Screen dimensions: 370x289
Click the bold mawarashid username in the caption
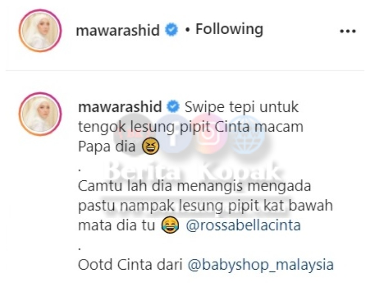point(120,107)
